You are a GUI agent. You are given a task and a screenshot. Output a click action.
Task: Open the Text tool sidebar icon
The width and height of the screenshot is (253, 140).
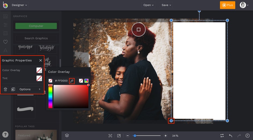5,50
